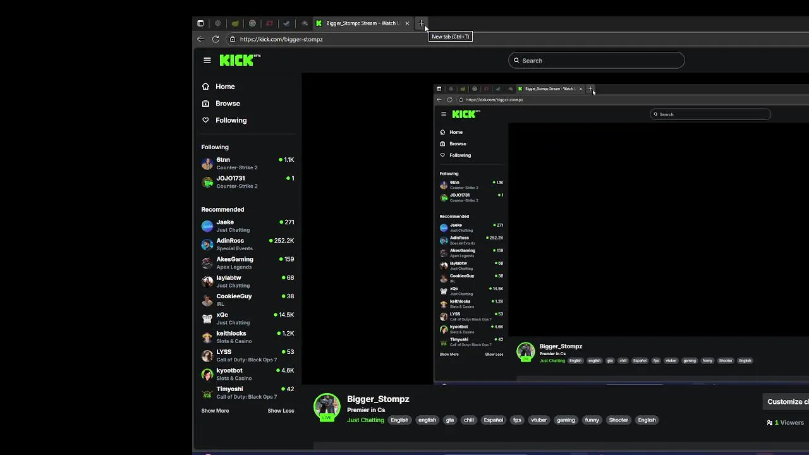Open CookieeGuy recommended channel

tap(248, 300)
